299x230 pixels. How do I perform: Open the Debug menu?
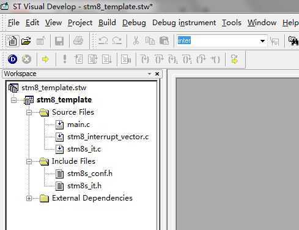tap(134, 23)
